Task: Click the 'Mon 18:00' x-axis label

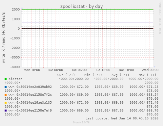Action: coord(32,70)
